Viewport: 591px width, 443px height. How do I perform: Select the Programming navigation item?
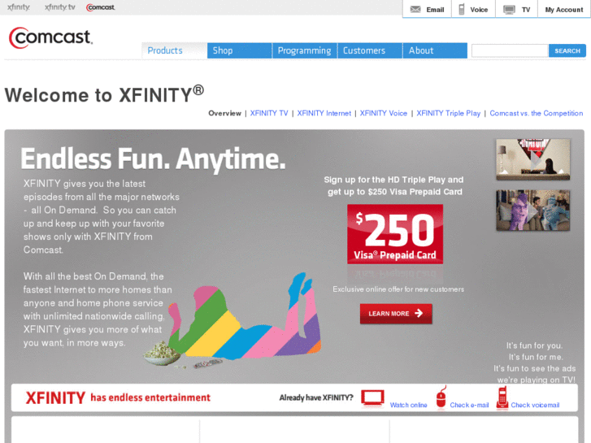point(305,50)
